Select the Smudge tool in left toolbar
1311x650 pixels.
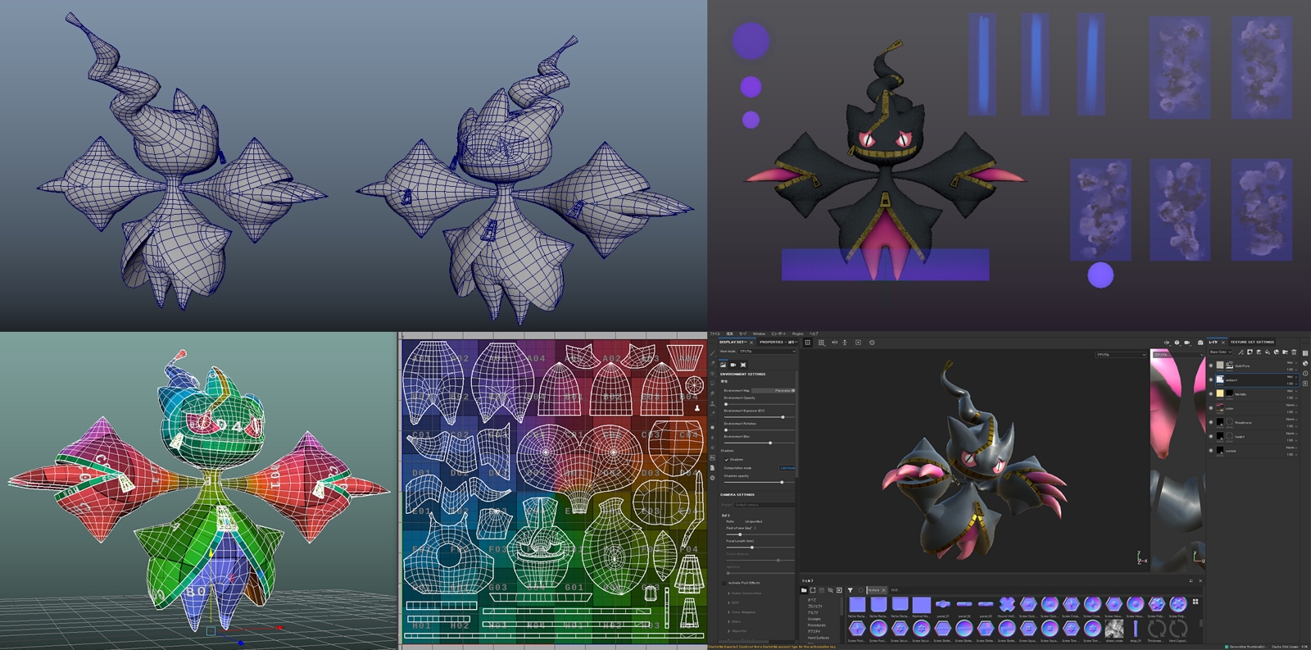(x=713, y=393)
